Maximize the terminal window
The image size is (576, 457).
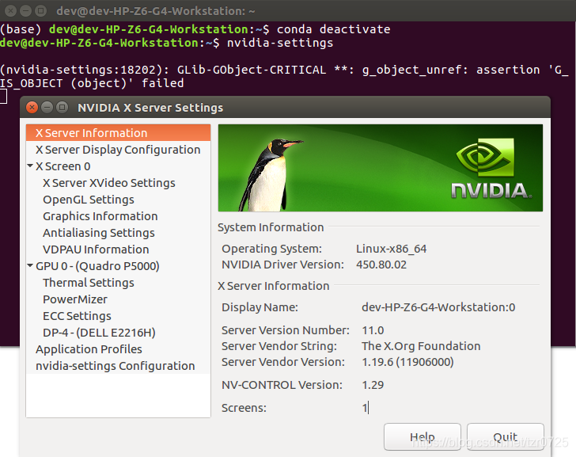pos(40,10)
